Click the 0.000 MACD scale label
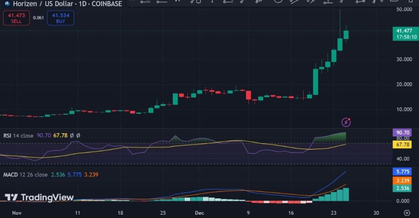419x218 pixels. coord(403,201)
